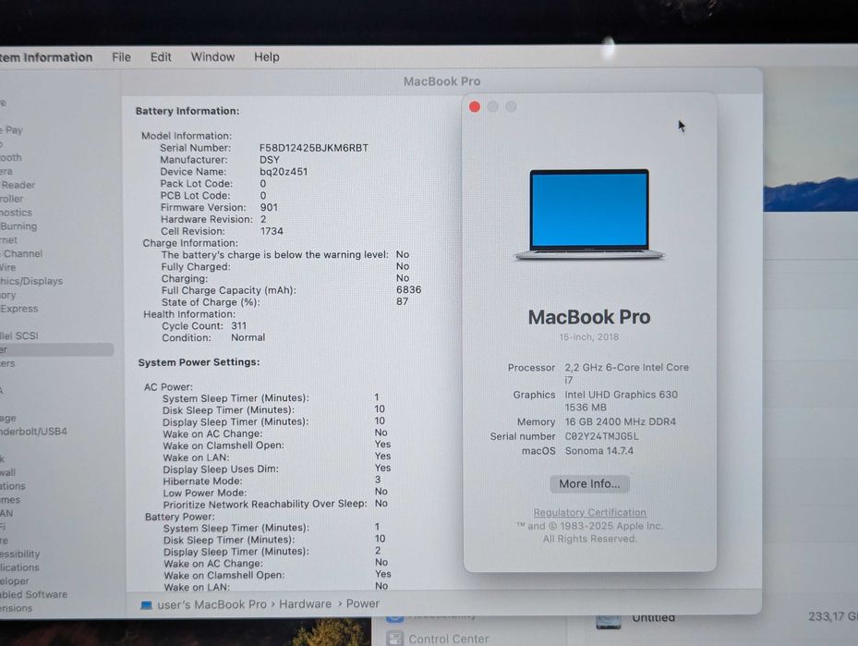The height and width of the screenshot is (646, 858).
Task: Click the Hibernate Mode value '3'
Action: [378, 480]
